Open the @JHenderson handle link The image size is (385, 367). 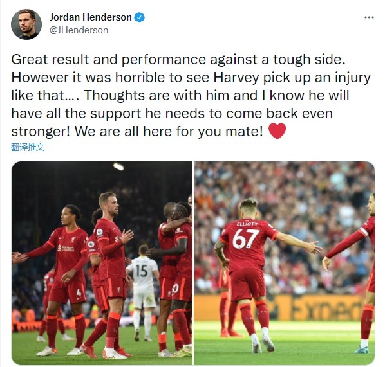[79, 30]
